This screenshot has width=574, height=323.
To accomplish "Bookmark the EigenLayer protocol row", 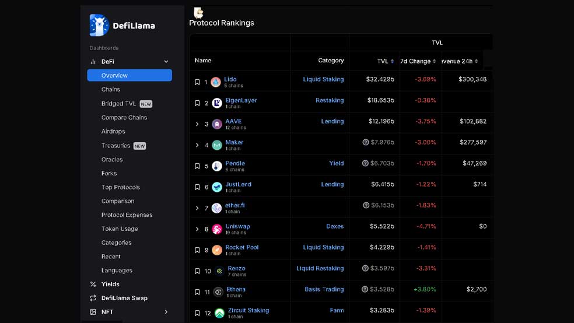I will [x=197, y=103].
